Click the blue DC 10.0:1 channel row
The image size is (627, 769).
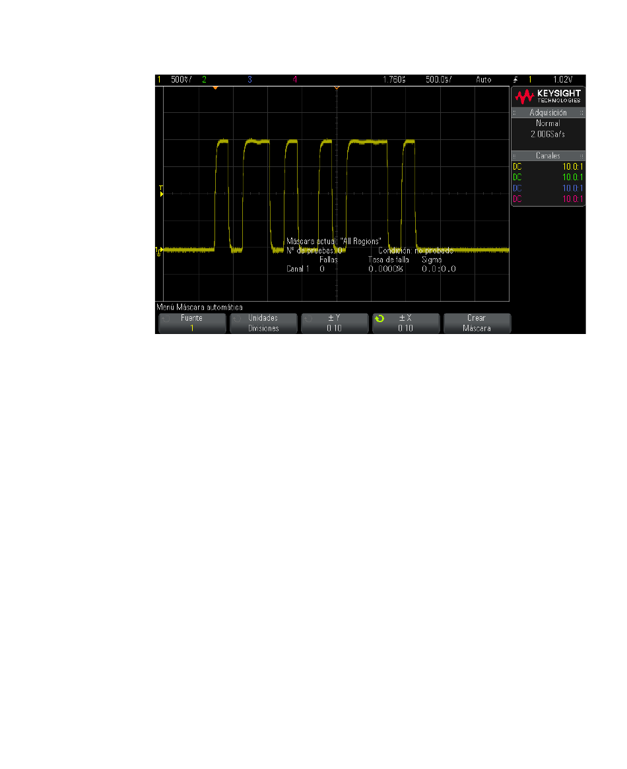[548, 188]
